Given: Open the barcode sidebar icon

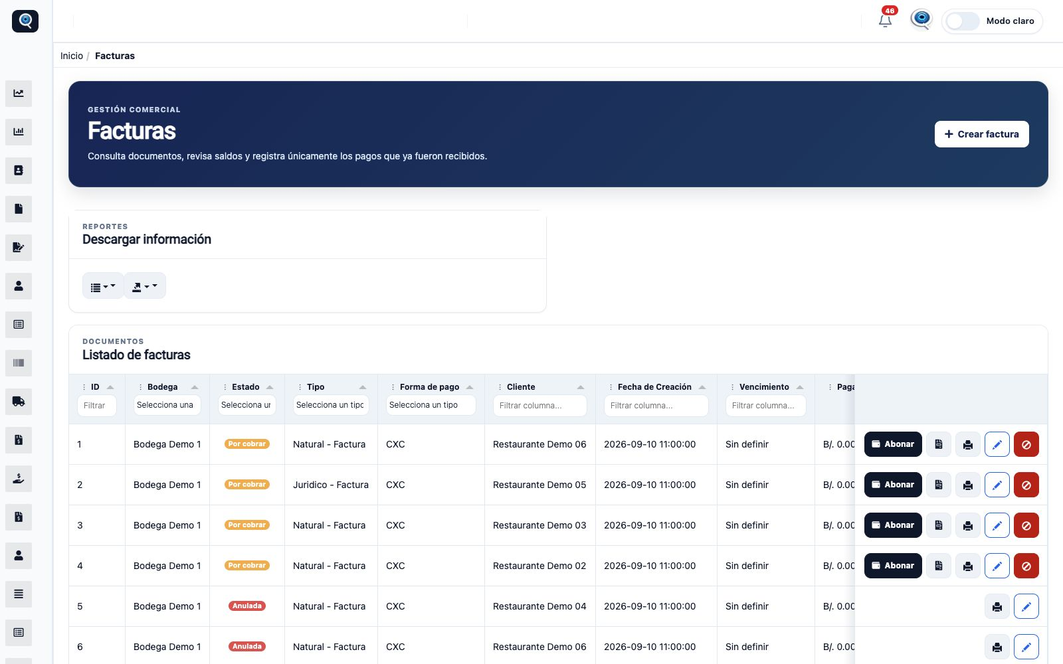Looking at the screenshot, I should 19,363.
